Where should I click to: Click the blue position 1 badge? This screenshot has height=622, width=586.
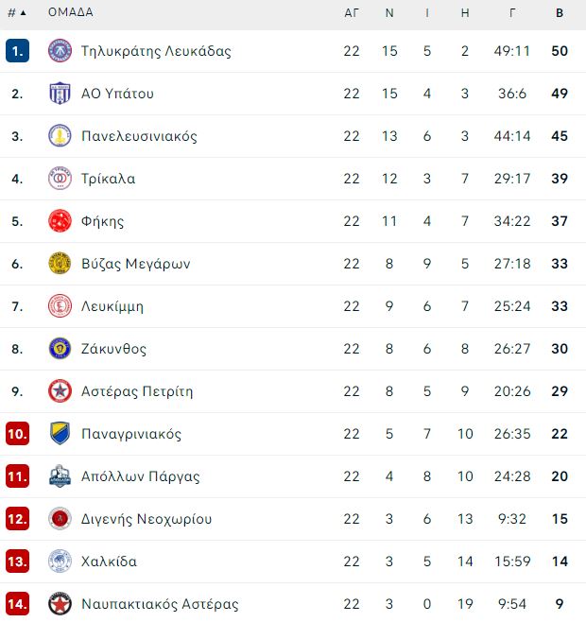[17, 51]
